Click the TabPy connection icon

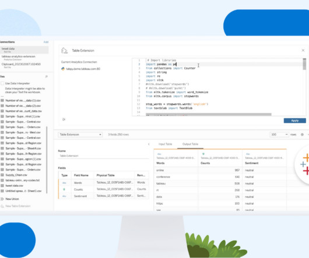tap(63, 69)
